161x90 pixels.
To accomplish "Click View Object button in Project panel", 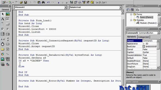I will point(132,10).
